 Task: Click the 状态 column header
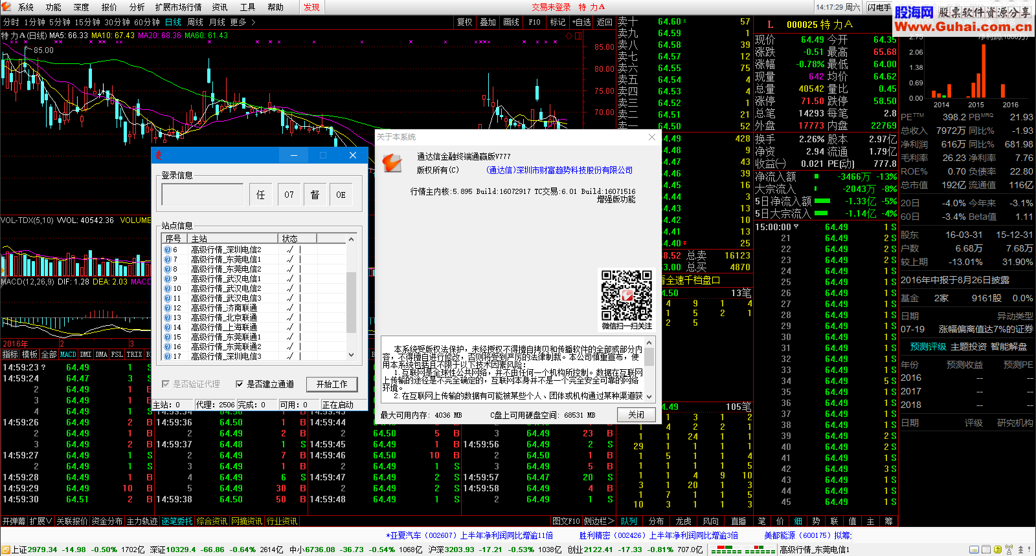point(297,239)
